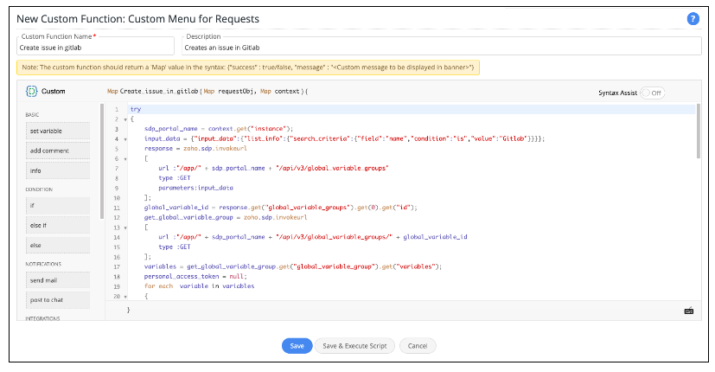Select the 'set variable' block
Screen dimensions: 715x372
(x=58, y=131)
